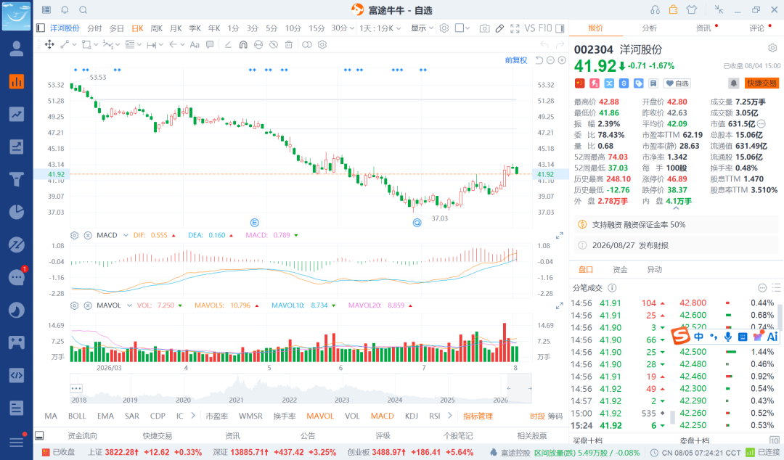Delete drawings with the trash icon

pos(288,44)
